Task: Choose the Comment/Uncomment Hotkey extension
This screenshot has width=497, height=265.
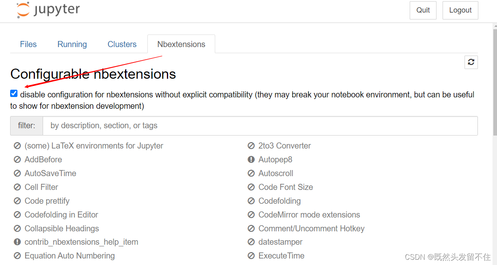Action: (311, 228)
